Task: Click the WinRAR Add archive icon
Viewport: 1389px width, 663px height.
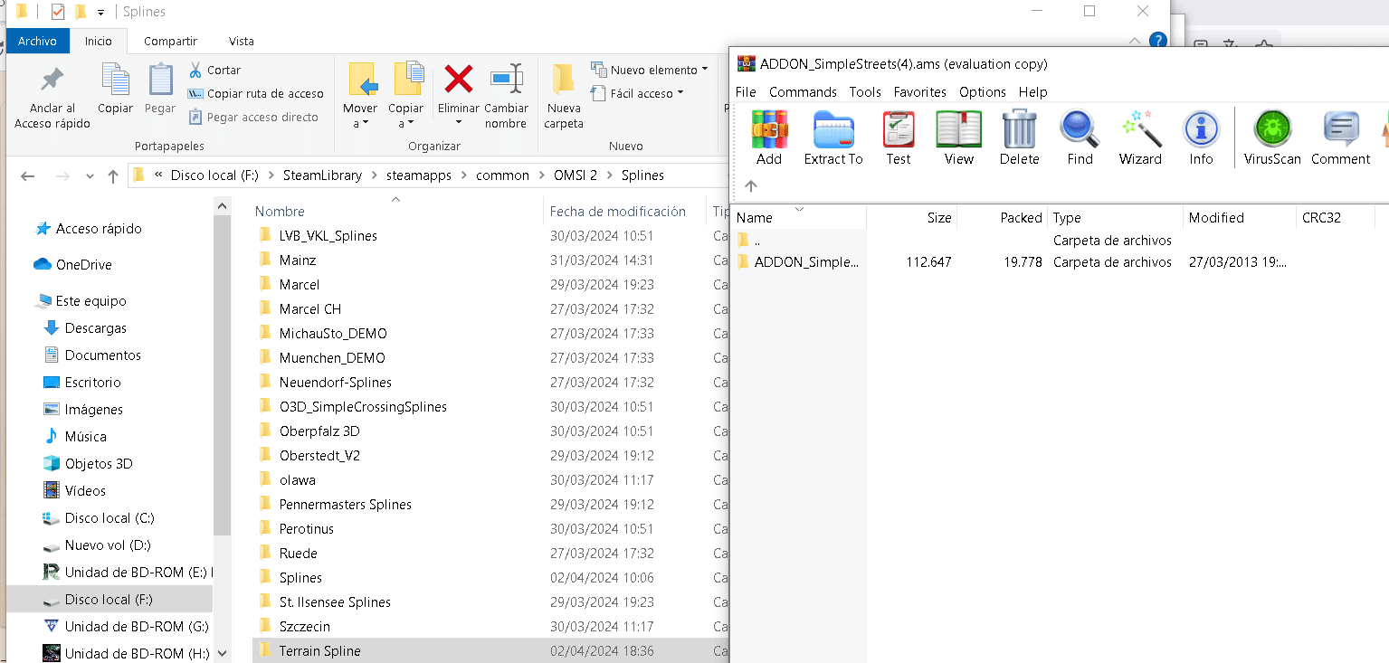Action: click(x=769, y=129)
